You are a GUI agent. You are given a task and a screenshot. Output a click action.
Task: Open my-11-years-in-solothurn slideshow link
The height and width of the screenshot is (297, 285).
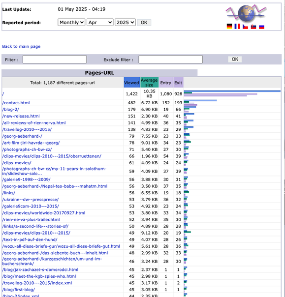click(x=54, y=171)
